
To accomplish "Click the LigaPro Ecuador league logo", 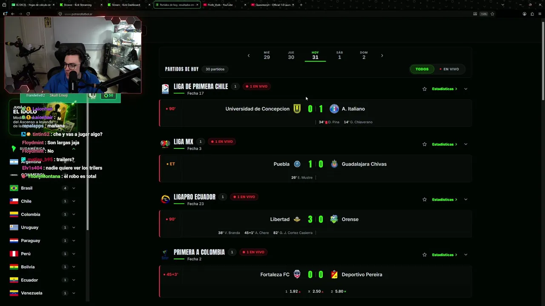I will [165, 199].
